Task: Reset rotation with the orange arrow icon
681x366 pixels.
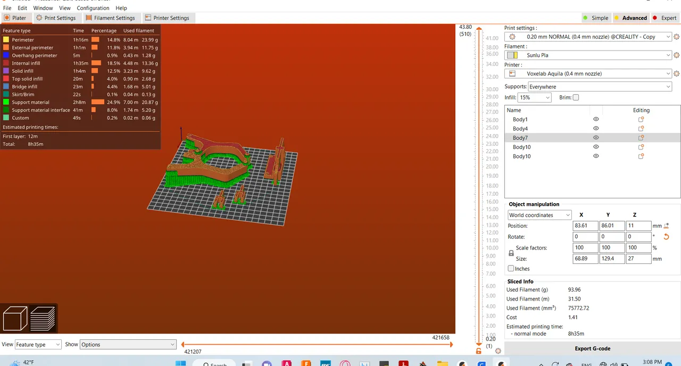Action: click(666, 237)
